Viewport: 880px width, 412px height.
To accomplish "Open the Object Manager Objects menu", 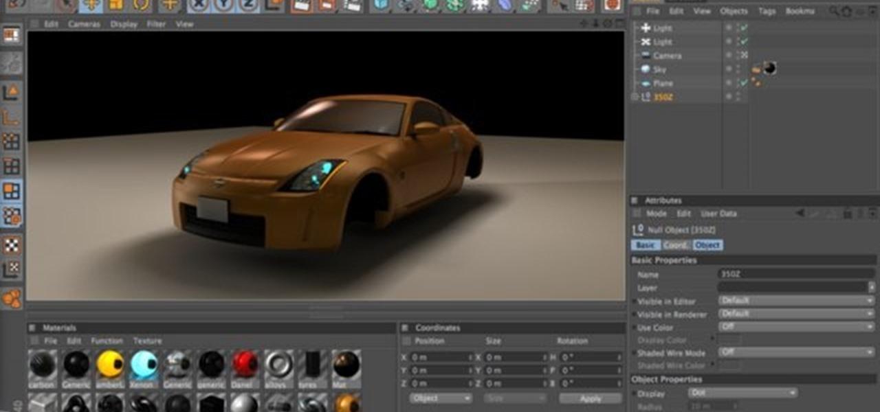I will tap(734, 11).
